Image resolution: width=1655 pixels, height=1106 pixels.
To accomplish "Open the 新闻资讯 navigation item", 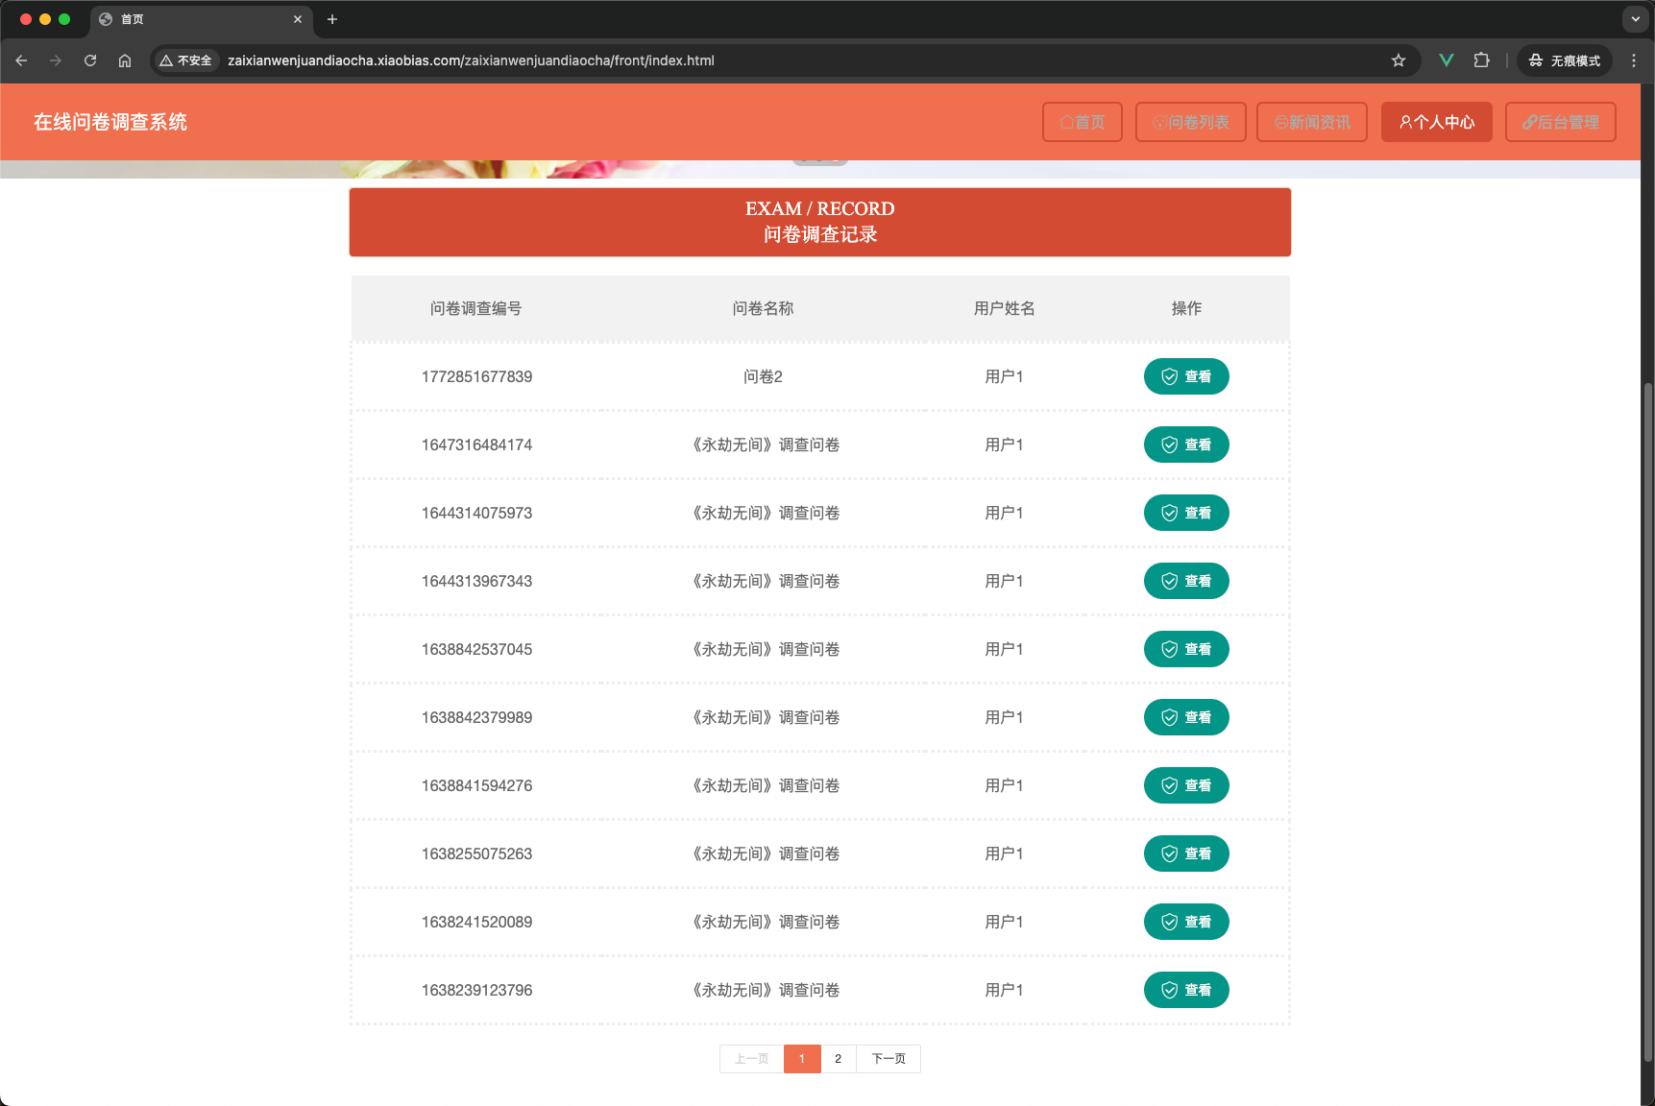I will point(1312,122).
